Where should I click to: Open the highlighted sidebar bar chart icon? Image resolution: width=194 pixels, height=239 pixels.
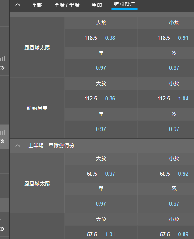2,132
